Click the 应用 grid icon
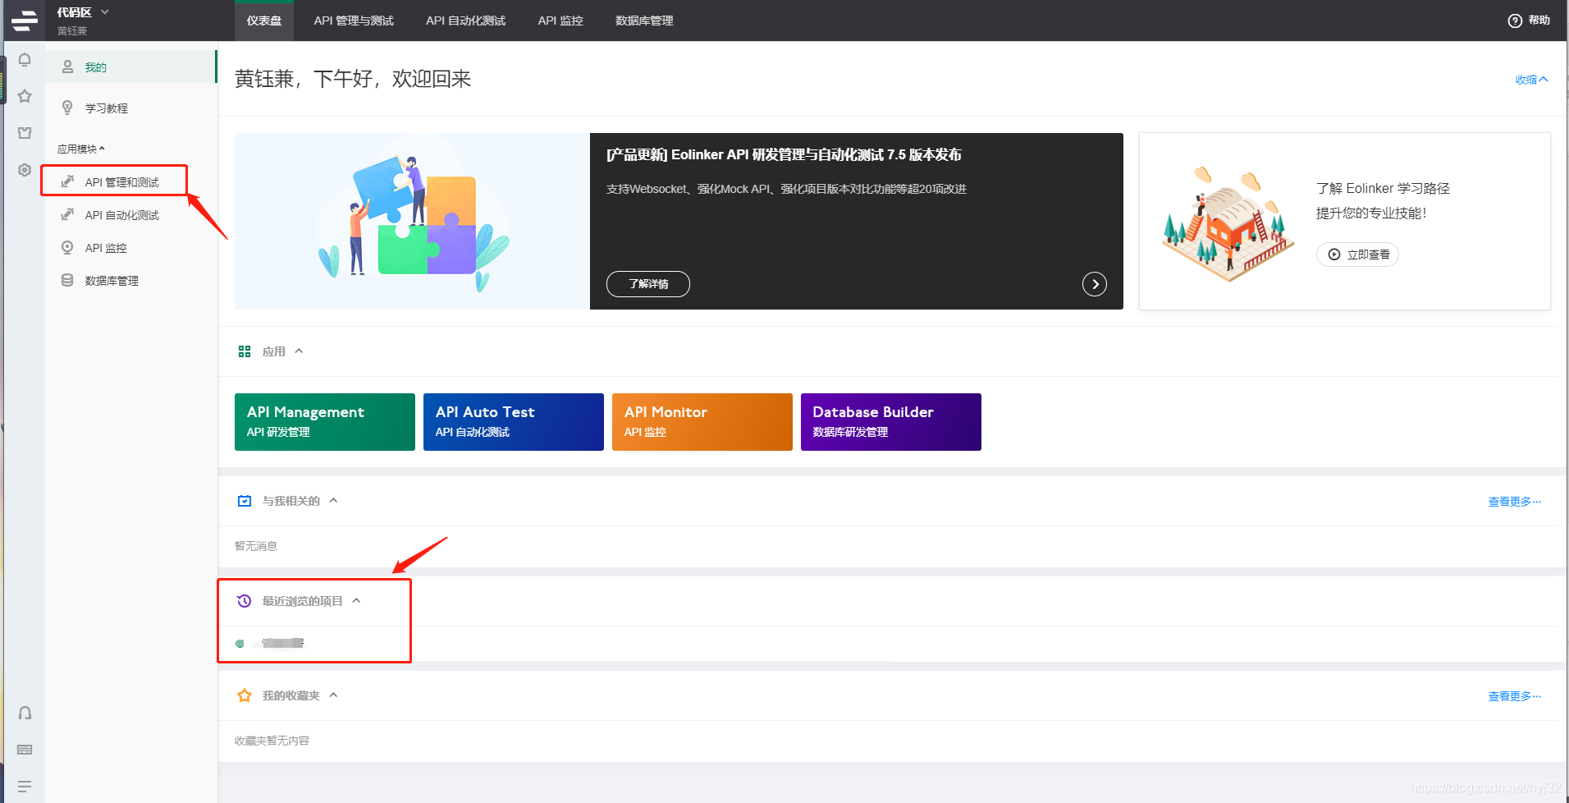 [245, 351]
